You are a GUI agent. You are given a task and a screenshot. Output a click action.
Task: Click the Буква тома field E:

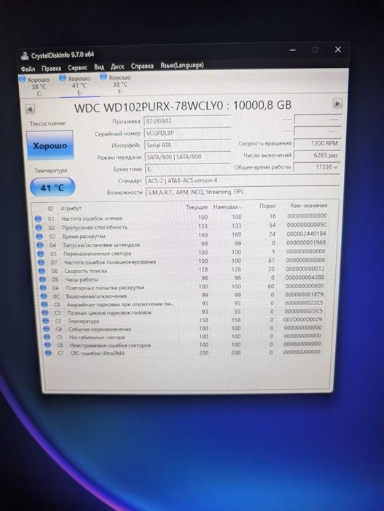[x=188, y=169]
